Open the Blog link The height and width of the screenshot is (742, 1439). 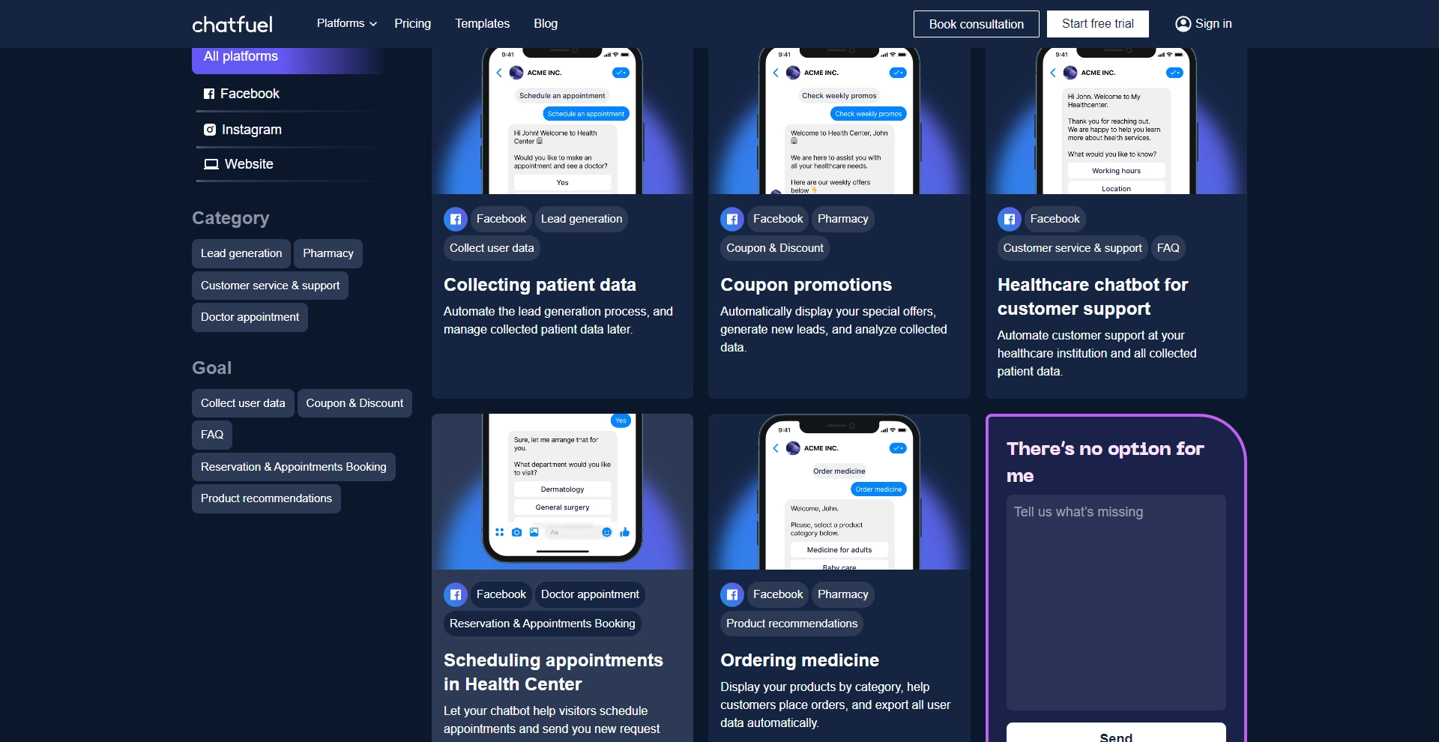[x=545, y=23]
